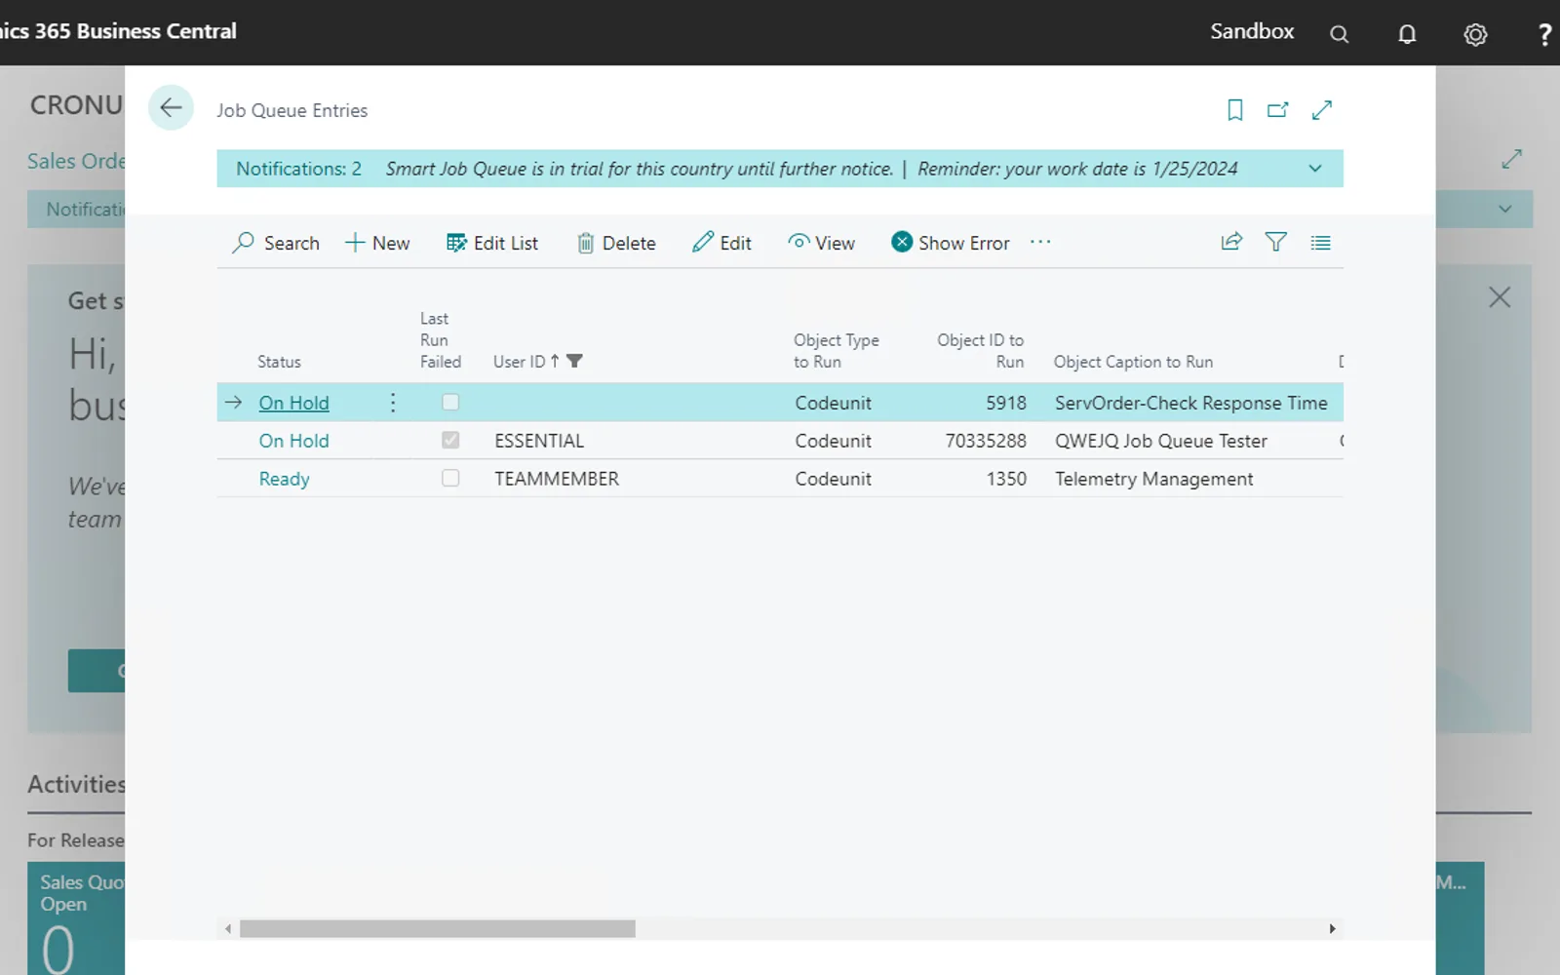Open the On Hold link for ESSENTIAL
Viewport: 1560px width, 975px height.
pyautogui.click(x=293, y=441)
